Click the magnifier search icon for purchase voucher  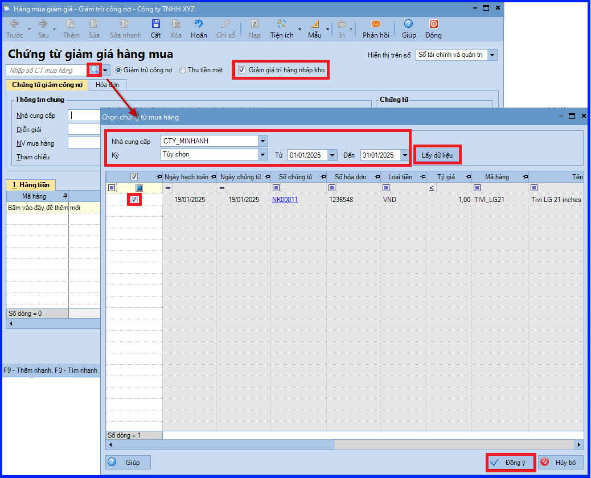click(94, 70)
